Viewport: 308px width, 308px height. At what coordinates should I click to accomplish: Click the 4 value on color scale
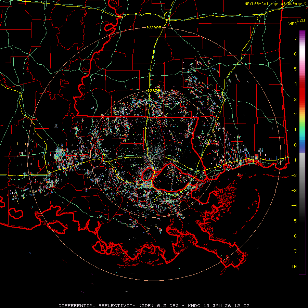[295, 84]
